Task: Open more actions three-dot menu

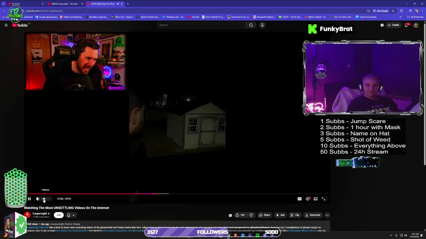Action: pos(327,215)
